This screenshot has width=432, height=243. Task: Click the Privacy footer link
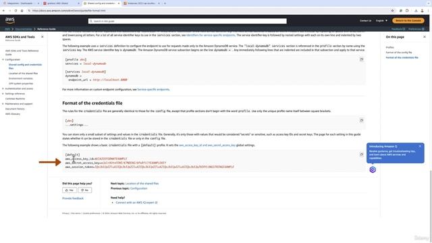point(65,213)
